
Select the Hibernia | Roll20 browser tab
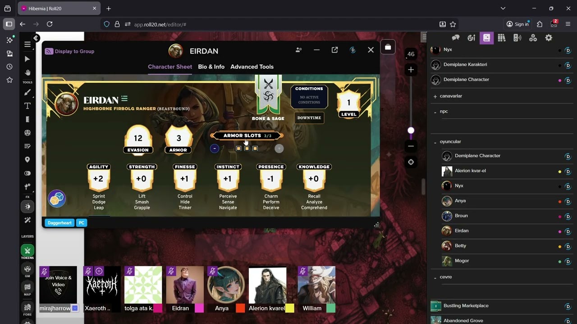[x=60, y=9]
